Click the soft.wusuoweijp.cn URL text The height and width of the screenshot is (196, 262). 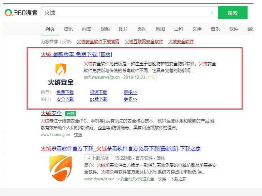(102, 77)
